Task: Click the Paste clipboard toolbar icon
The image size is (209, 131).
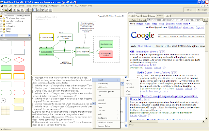Action: [x=22, y=10]
